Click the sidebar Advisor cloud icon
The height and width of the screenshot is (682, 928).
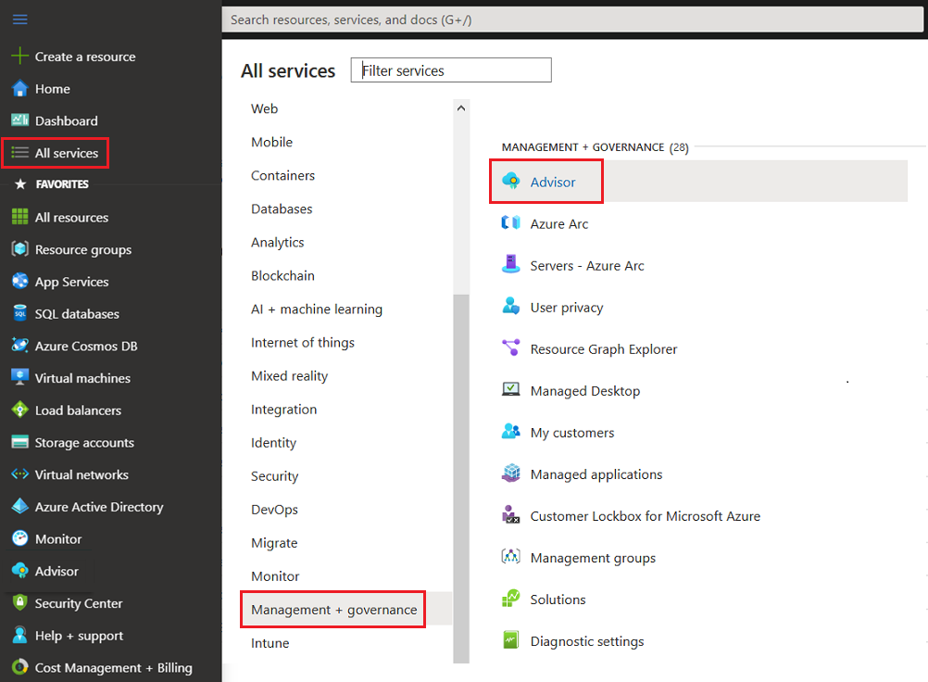click(x=19, y=571)
